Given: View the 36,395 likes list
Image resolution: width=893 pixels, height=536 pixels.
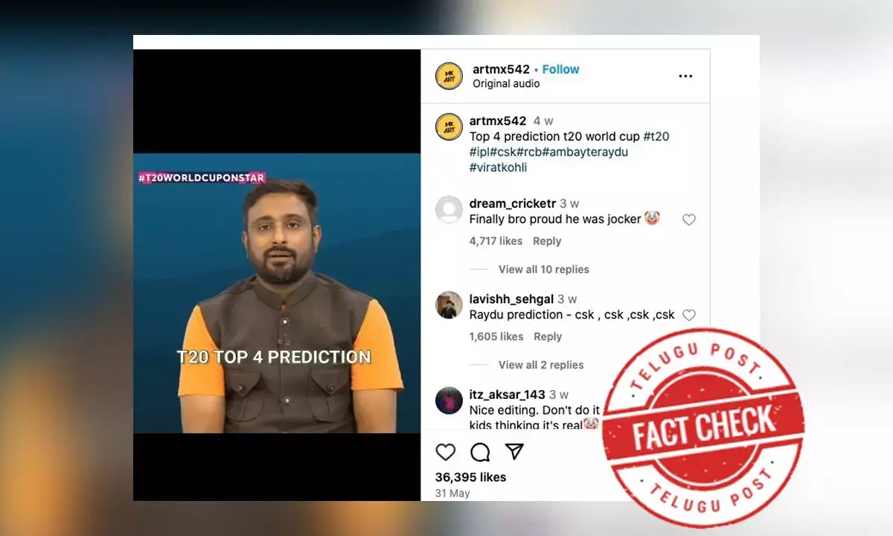Looking at the screenshot, I should pyautogui.click(x=470, y=477).
